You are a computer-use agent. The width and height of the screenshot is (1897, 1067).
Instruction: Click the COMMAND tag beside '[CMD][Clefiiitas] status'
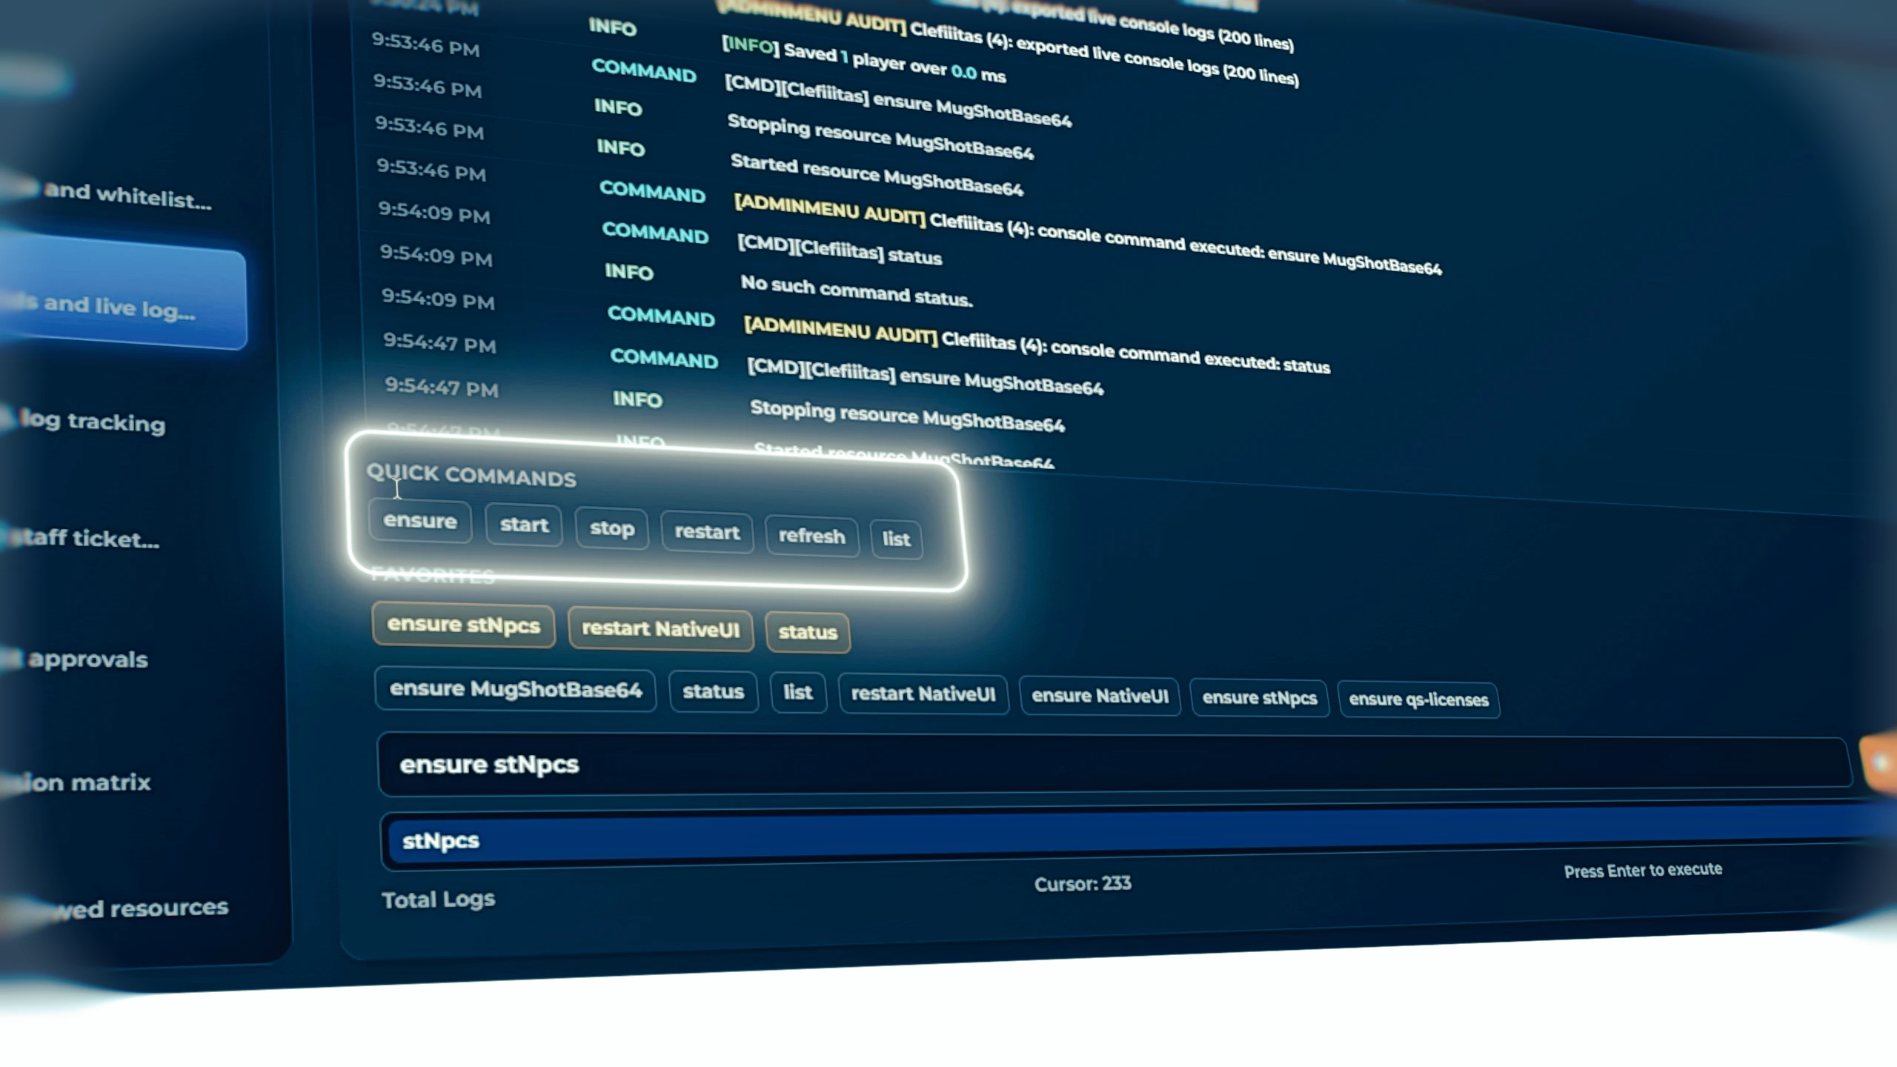tap(655, 232)
